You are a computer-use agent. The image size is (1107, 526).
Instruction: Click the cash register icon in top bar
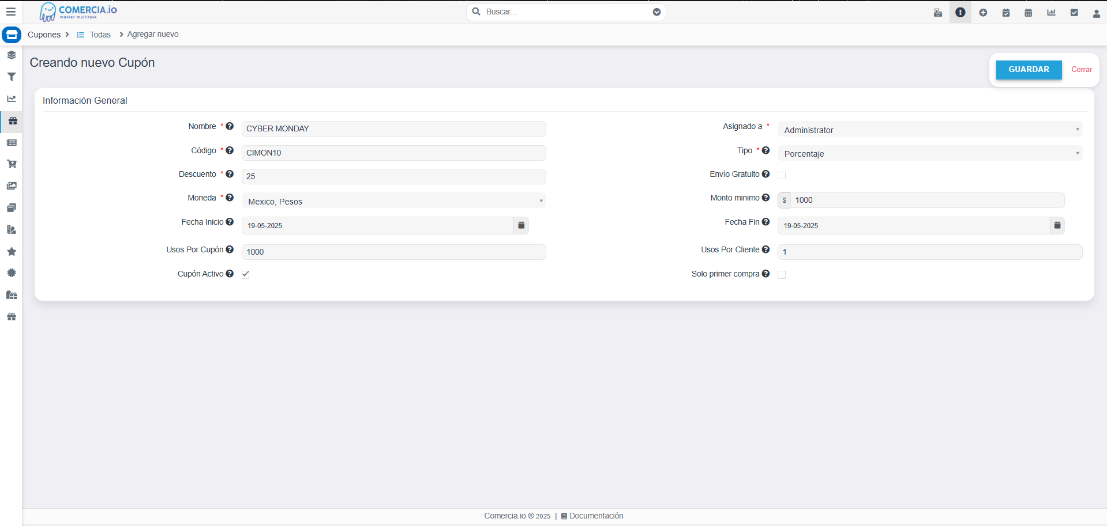point(938,12)
